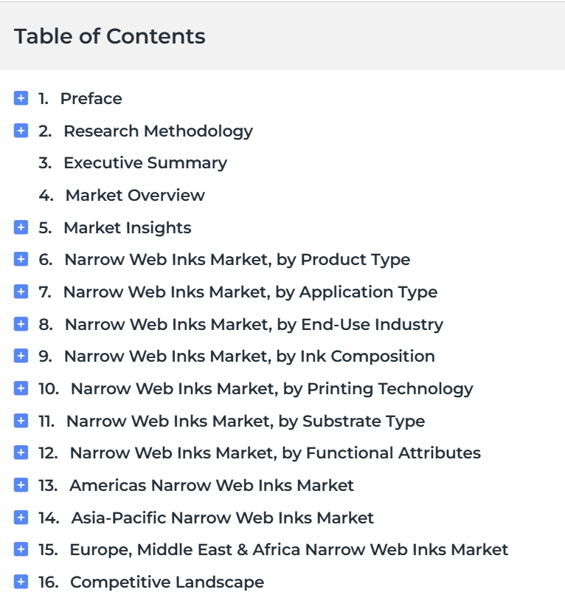Expand plus icon beside by End-Use Industry
The width and height of the screenshot is (565, 612).
click(x=21, y=324)
